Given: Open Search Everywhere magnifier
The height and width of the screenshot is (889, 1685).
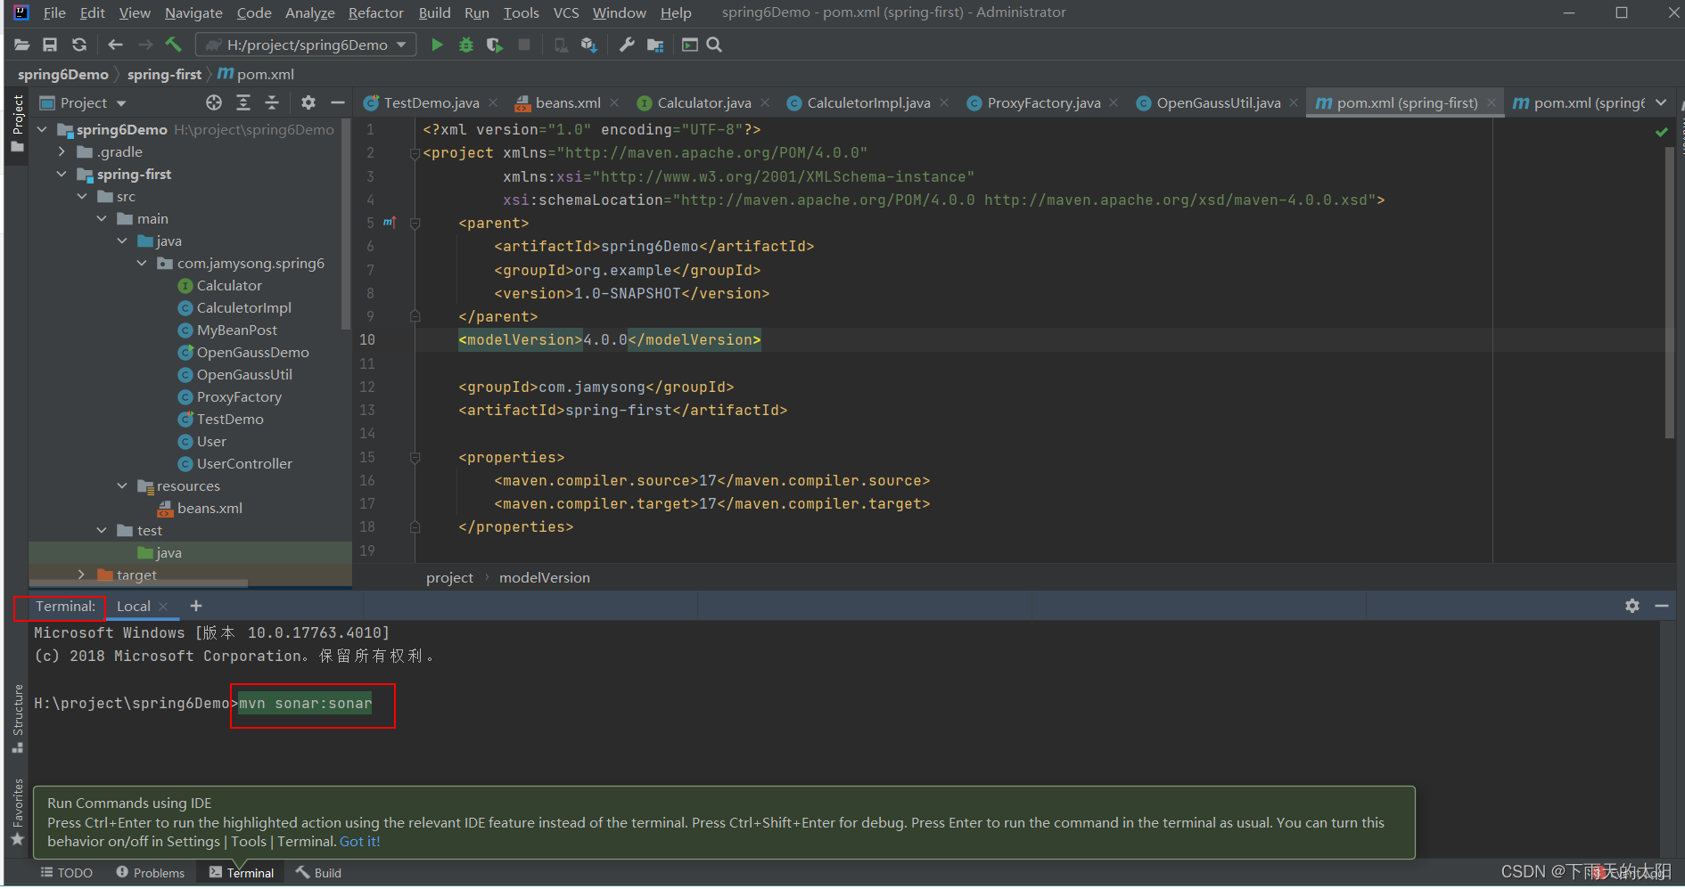Looking at the screenshot, I should [714, 45].
